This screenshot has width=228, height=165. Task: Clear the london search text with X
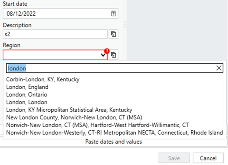click(219, 68)
